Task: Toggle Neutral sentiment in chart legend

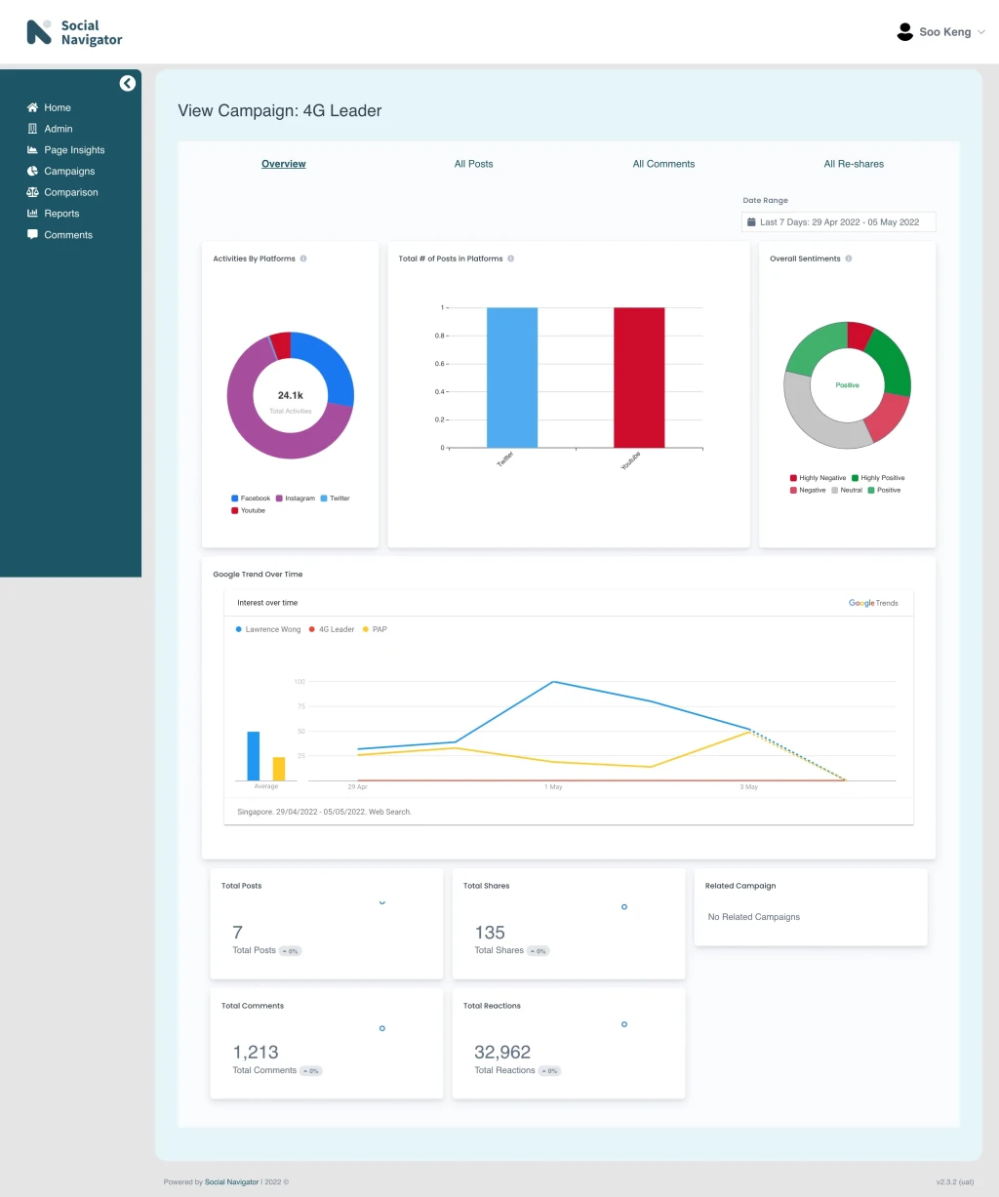Action: (847, 490)
